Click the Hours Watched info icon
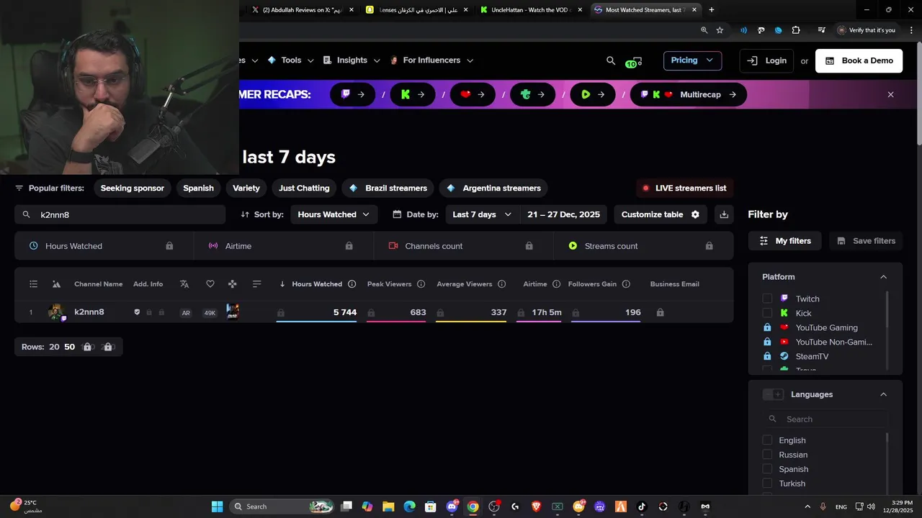 coord(352,284)
